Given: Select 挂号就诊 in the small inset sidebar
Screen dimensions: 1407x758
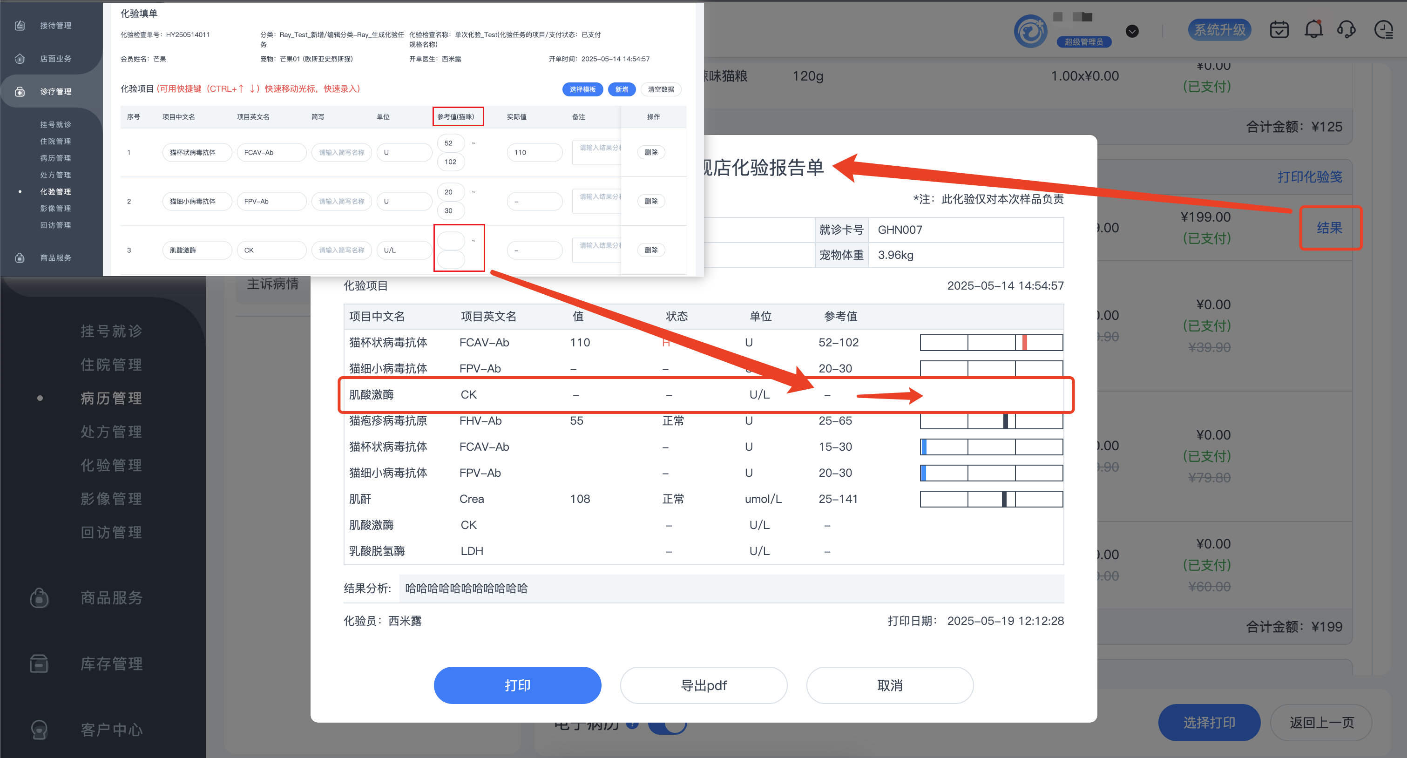Looking at the screenshot, I should pyautogui.click(x=55, y=124).
